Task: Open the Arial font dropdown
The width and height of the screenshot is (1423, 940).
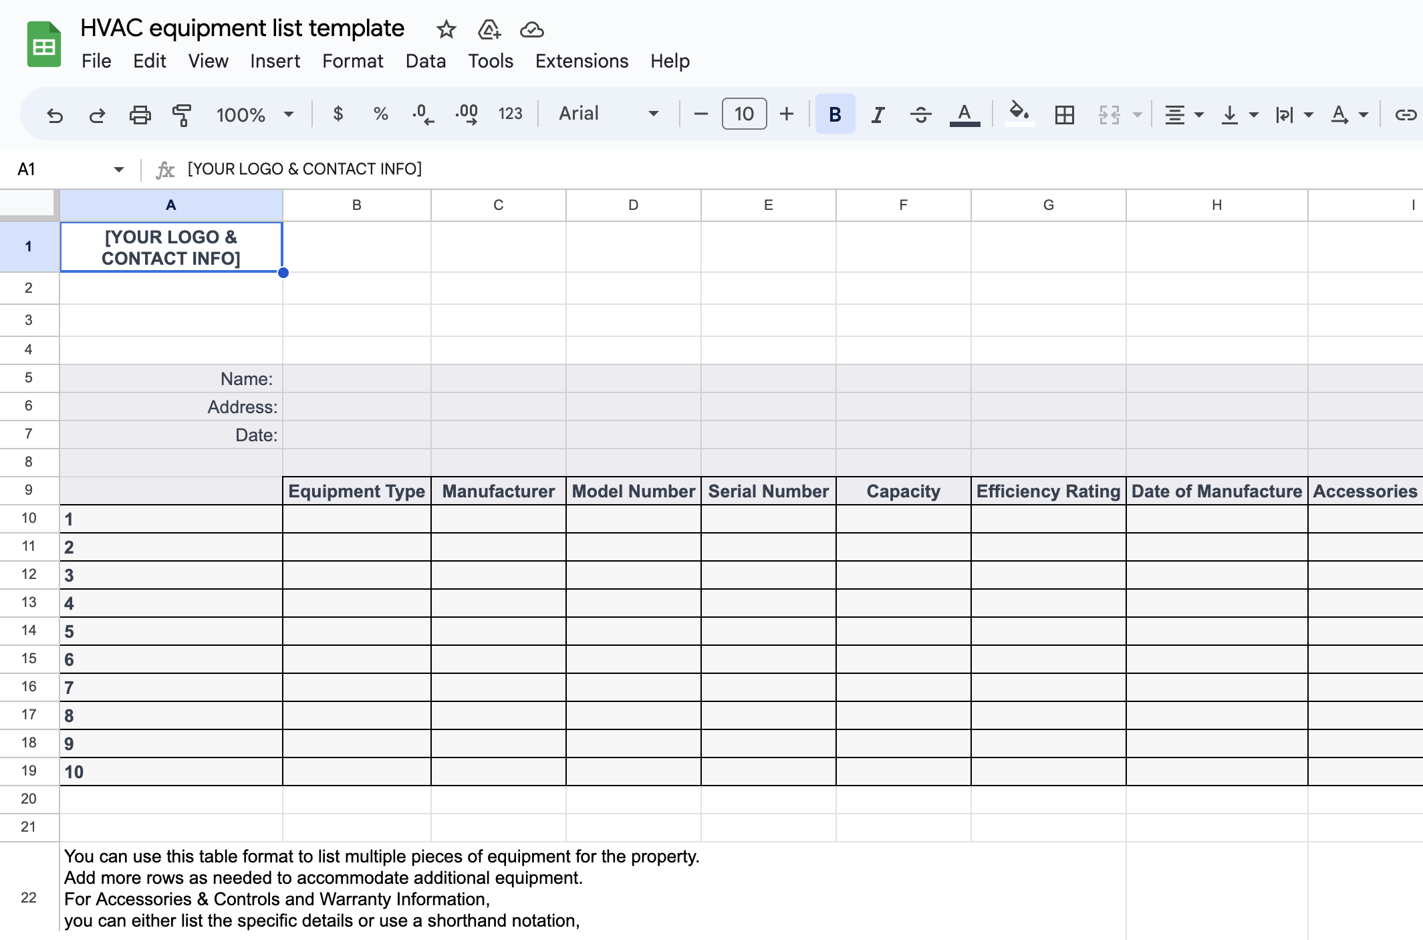Action: [x=606, y=114]
